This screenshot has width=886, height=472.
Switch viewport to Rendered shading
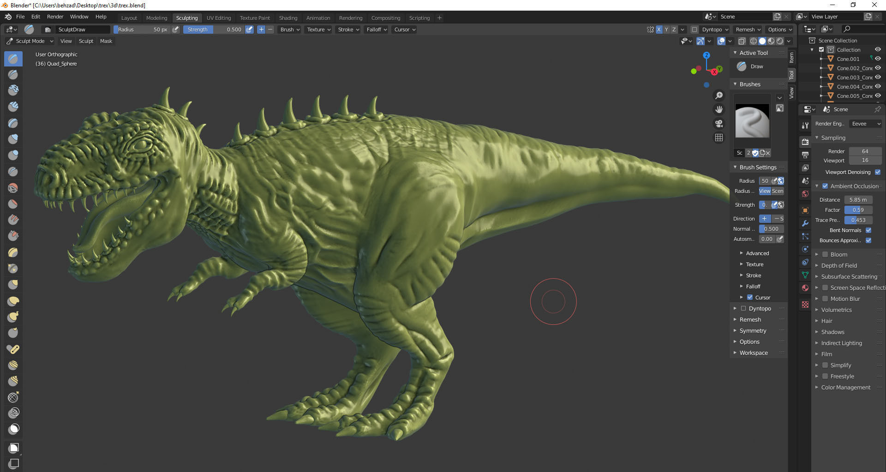coord(780,41)
